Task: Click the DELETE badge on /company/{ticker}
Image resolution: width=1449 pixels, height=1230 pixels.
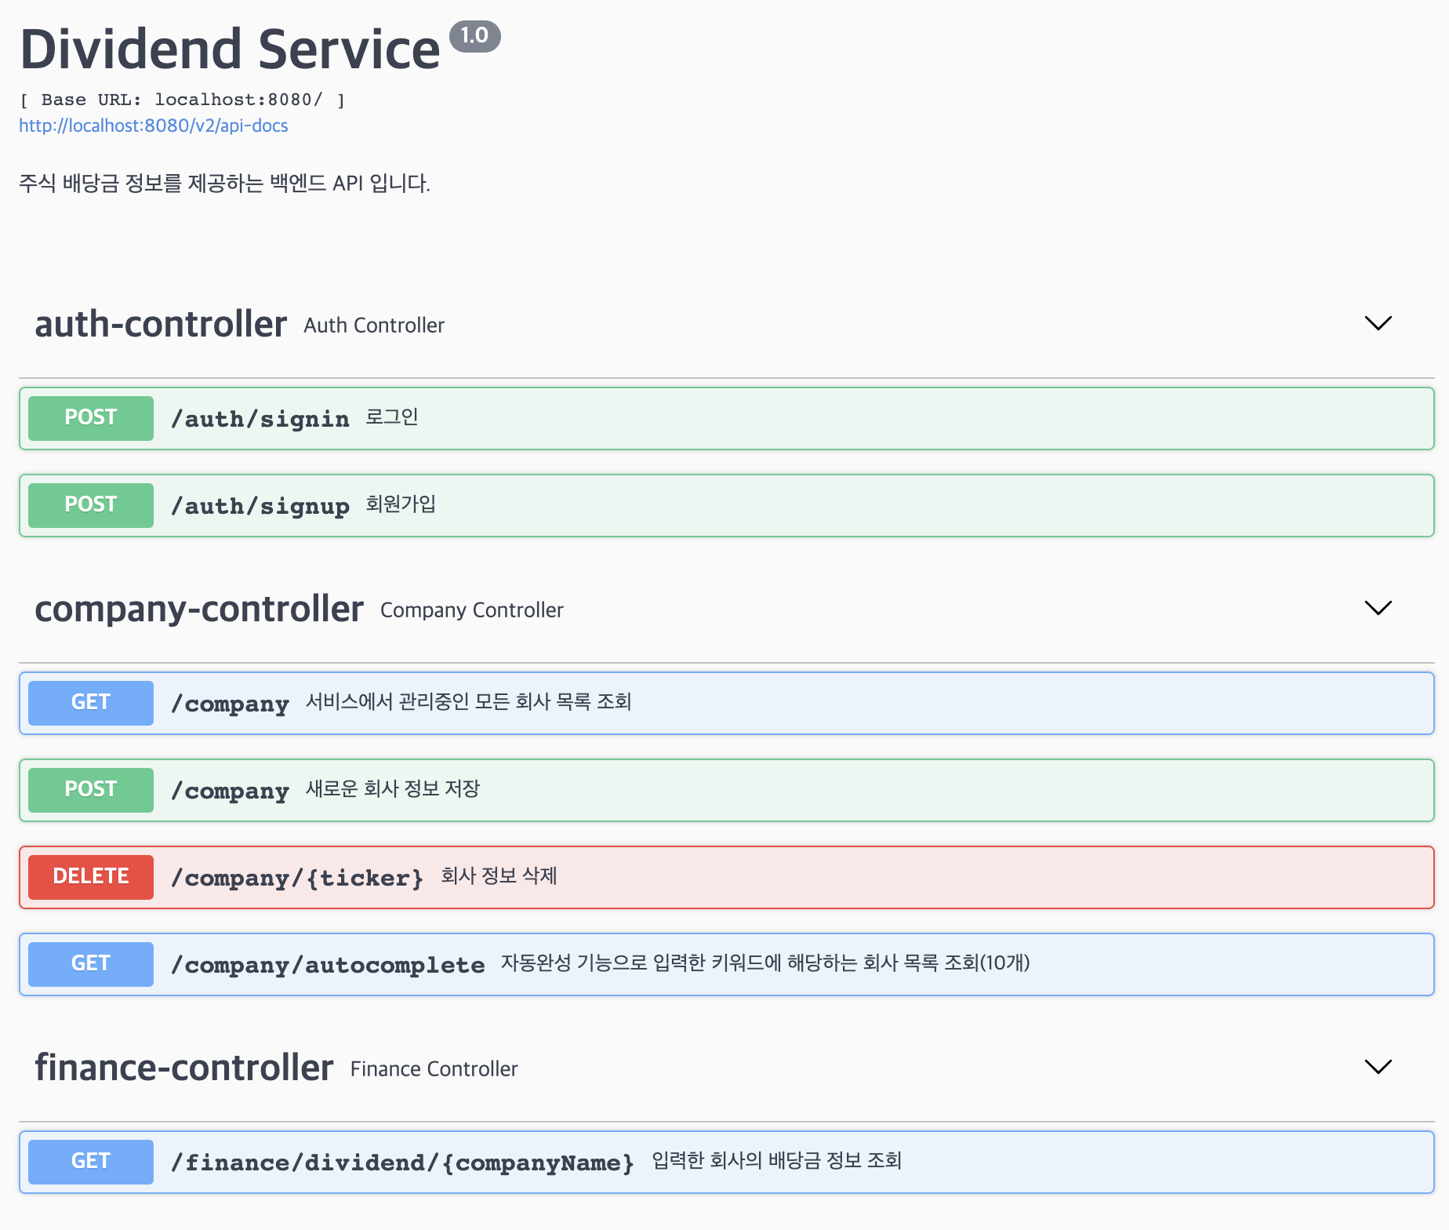Action: [x=89, y=877]
